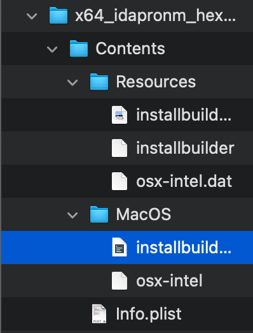Select the Resources folder name
The width and height of the screenshot is (253, 333).
point(156,82)
